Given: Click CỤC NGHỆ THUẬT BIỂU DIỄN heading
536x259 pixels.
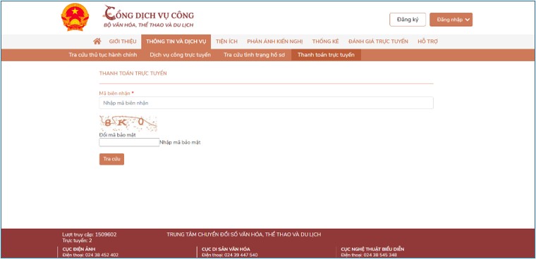Looking at the screenshot, I should (372, 249).
